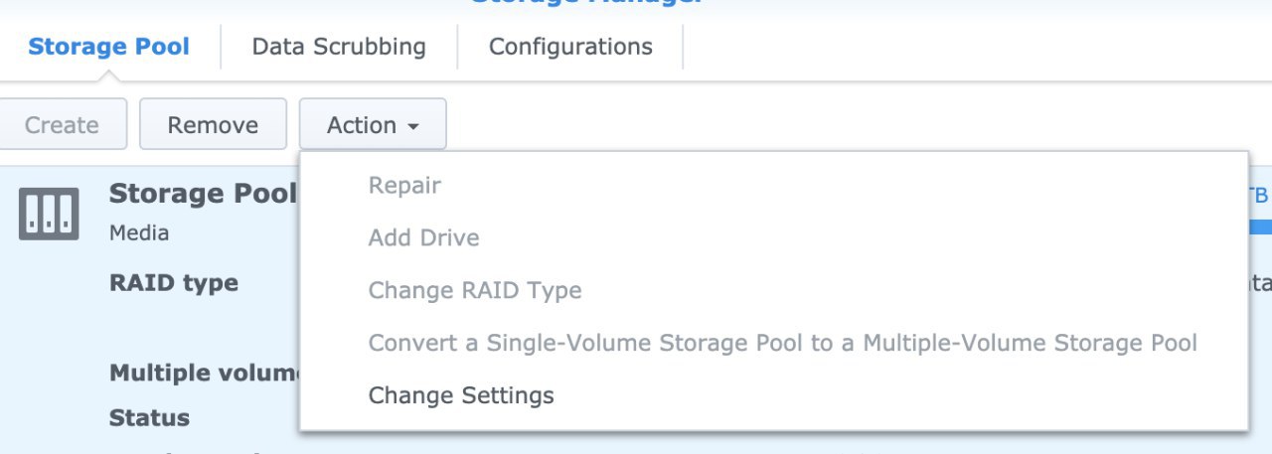Click the storage pool drive bays icon
Viewport: 1272px width, 454px height.
48,214
